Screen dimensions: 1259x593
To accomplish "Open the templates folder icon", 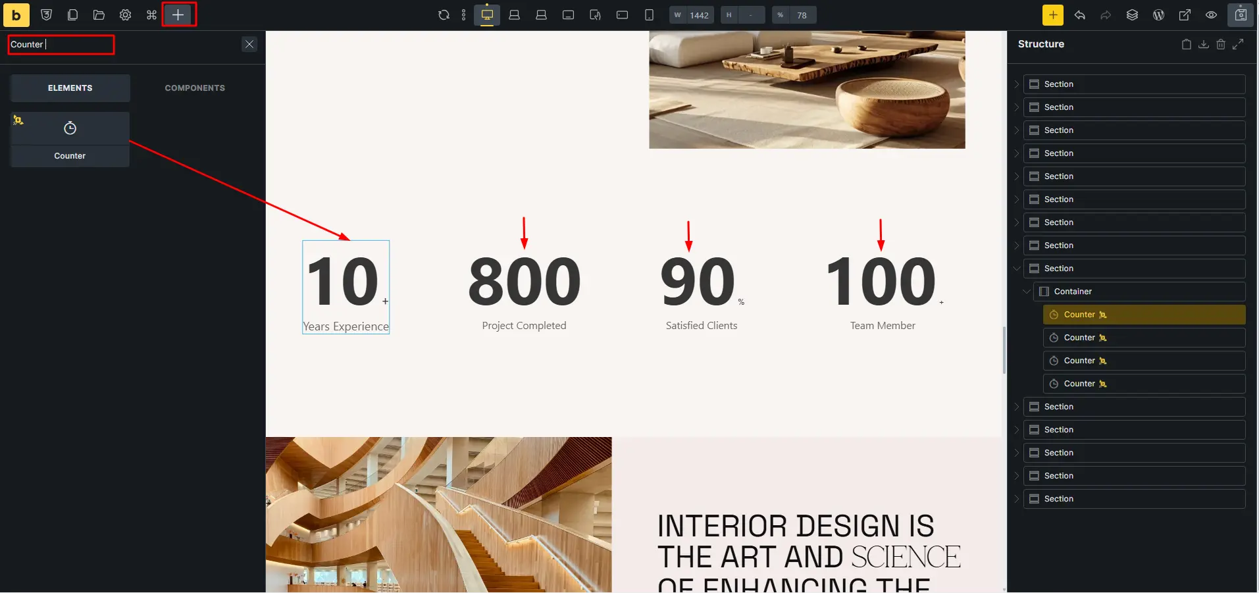I will point(99,14).
